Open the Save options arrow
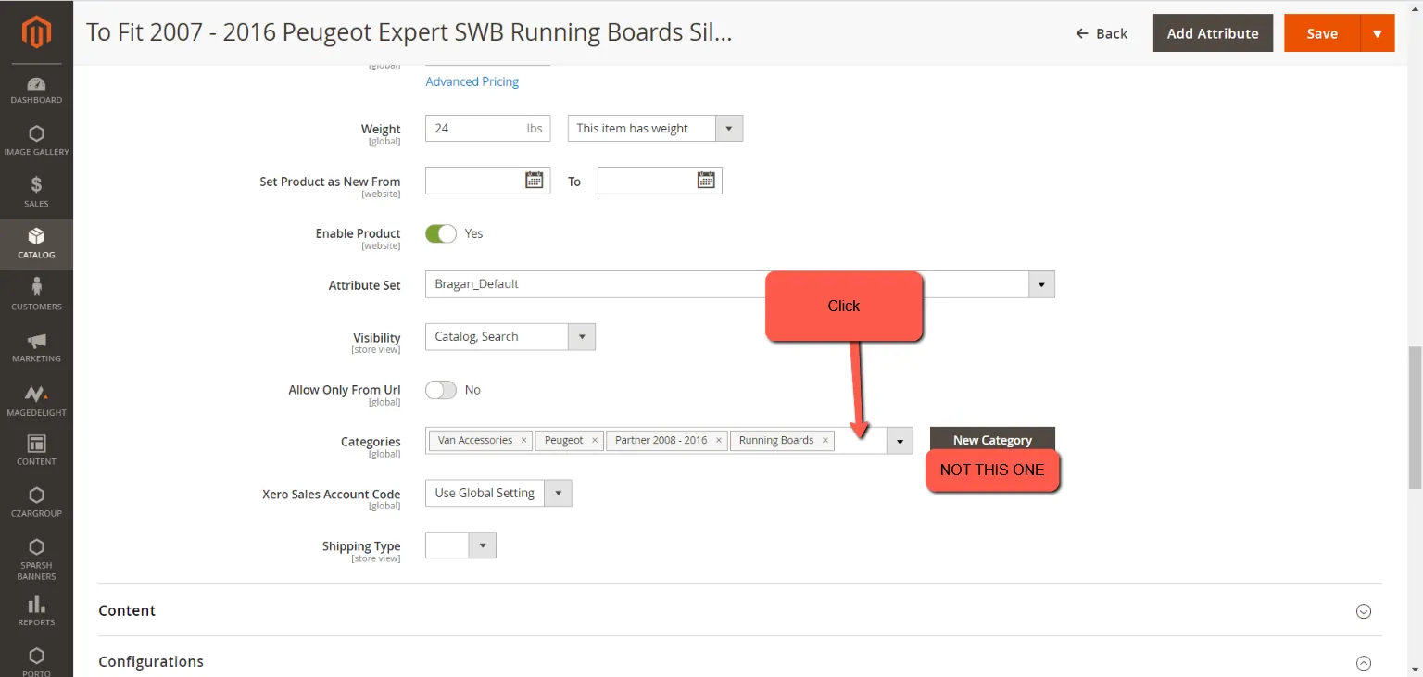This screenshot has height=677, width=1423. click(1378, 33)
